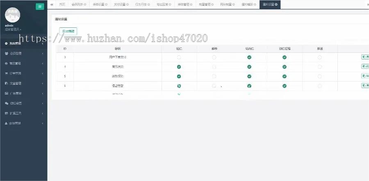Click the edit button in row ID 5
369x181 pixels.
coord(365,76)
